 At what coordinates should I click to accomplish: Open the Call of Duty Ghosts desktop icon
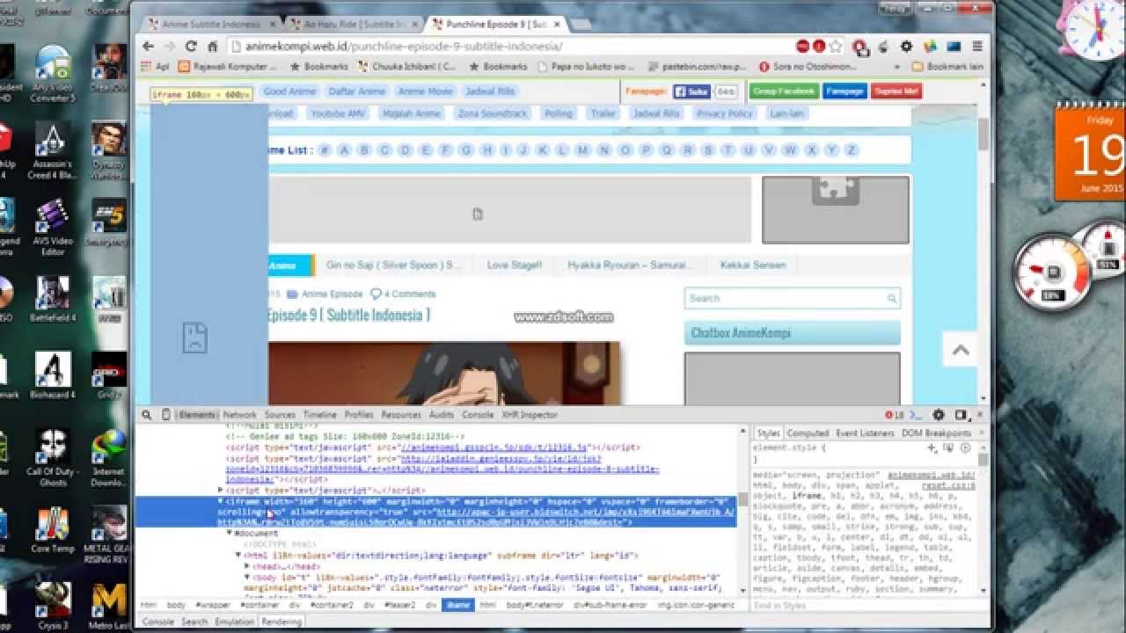point(52,458)
